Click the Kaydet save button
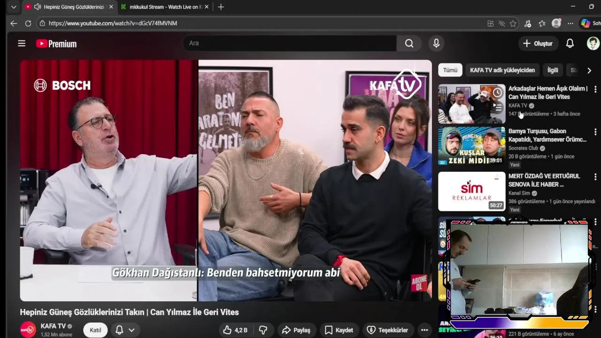This screenshot has width=601, height=338. (x=339, y=330)
